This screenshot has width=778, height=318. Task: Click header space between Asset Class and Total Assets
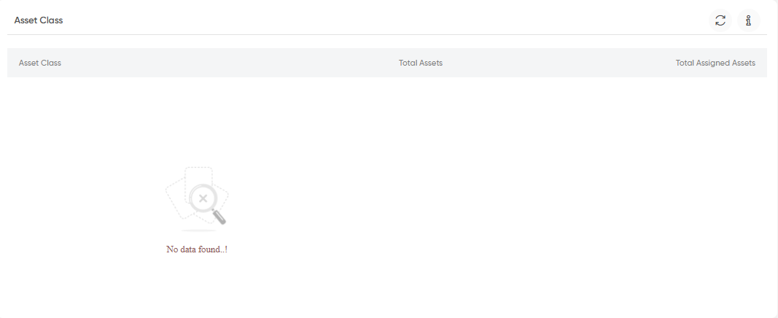(x=228, y=63)
